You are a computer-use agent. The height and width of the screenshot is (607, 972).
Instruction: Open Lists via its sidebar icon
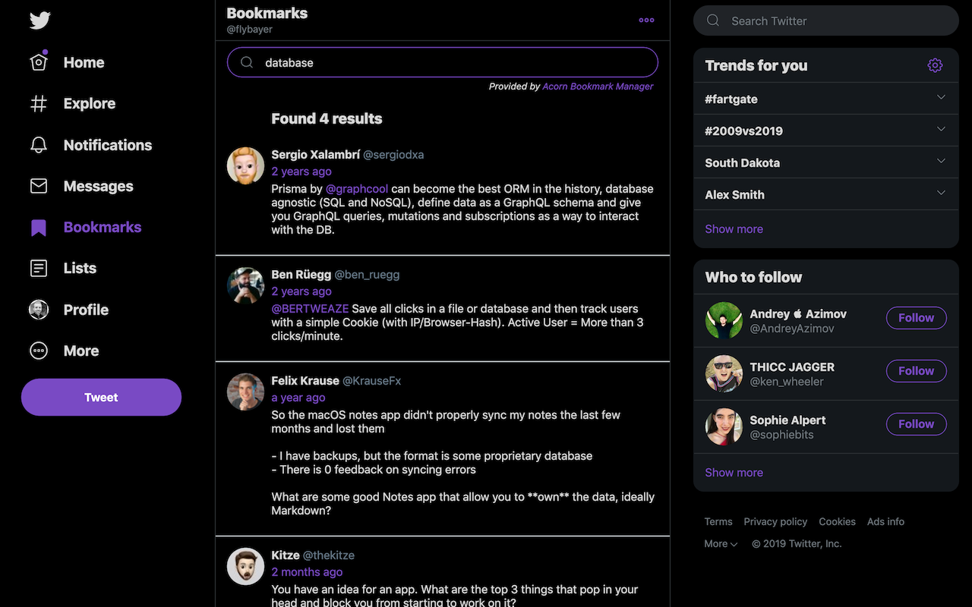pos(38,268)
